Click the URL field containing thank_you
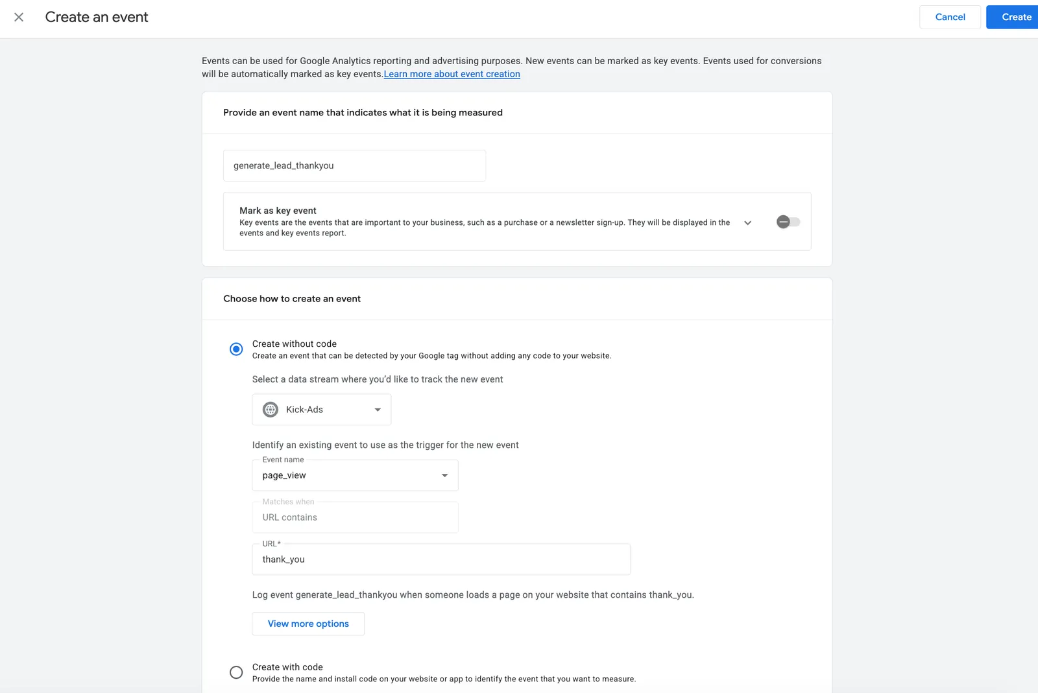 [x=441, y=559]
